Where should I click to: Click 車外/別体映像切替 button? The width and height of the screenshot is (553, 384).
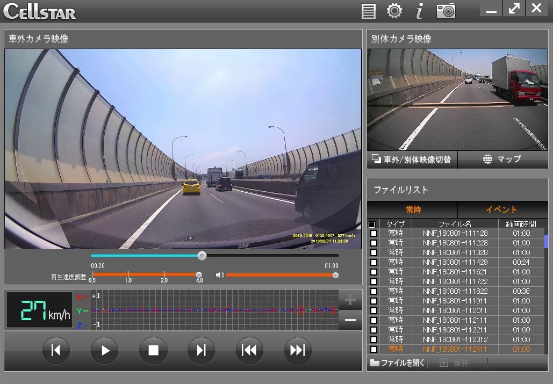[x=412, y=160]
